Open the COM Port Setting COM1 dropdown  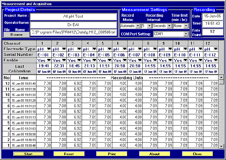coord(186,34)
